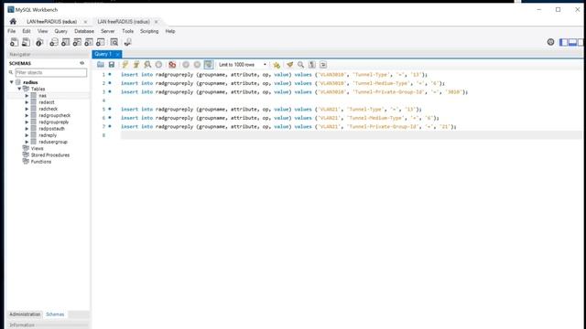Open the Edit menu
This screenshot has width=586, height=329.
click(x=27, y=31)
